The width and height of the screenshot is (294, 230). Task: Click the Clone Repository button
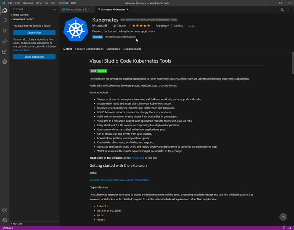[x=34, y=57]
